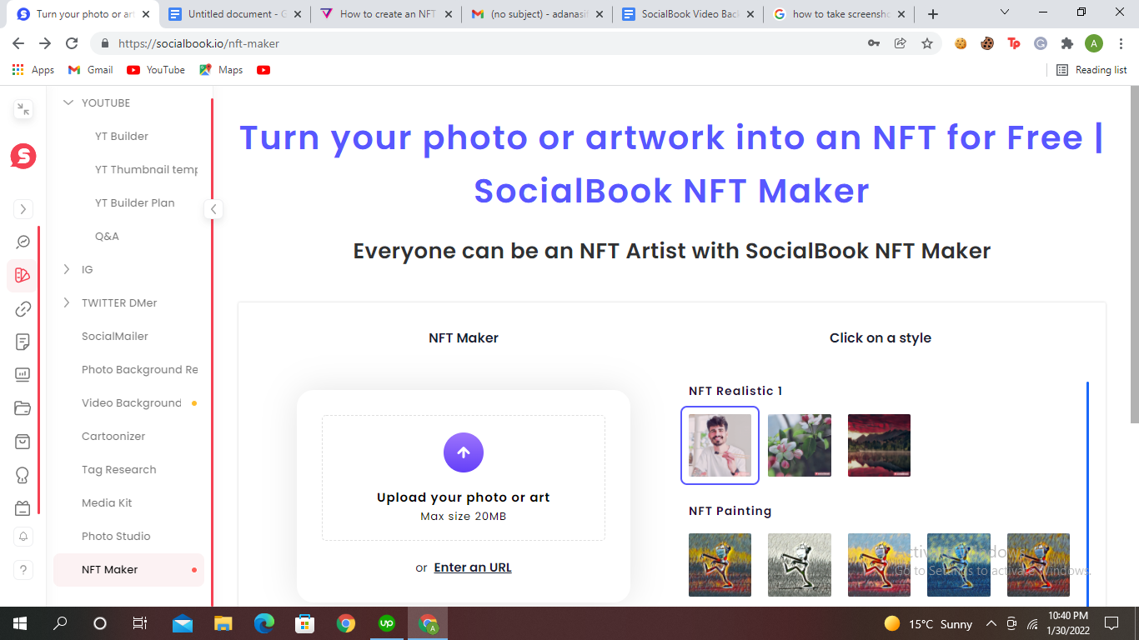Viewport: 1139px width, 640px height.
Task: Collapse the YOUTUBE menu section
Action: 68,102
